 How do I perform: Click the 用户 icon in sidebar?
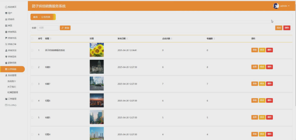[x=6, y=13]
